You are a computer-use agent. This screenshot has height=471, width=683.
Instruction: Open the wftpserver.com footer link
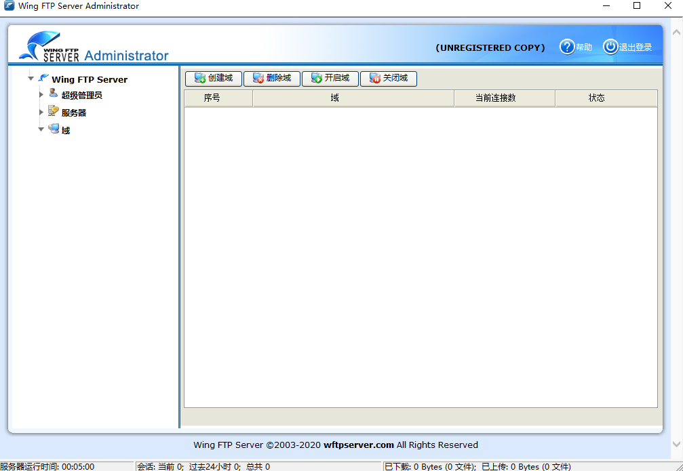pos(359,445)
